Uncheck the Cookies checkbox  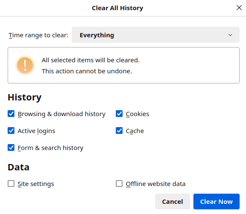click(x=119, y=114)
